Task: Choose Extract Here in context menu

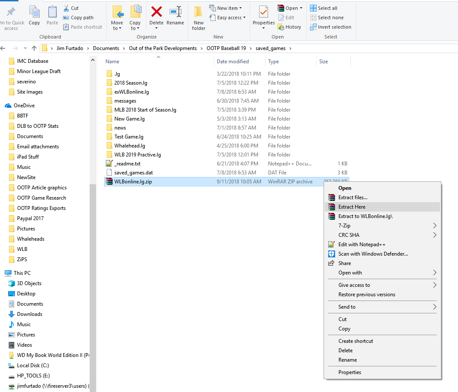Action: point(382,207)
